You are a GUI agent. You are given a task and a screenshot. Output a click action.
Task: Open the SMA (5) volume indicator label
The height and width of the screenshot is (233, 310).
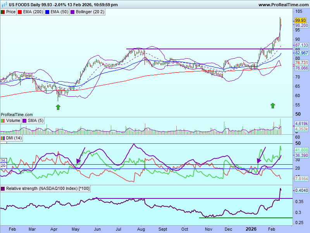pyautogui.click(x=37, y=121)
